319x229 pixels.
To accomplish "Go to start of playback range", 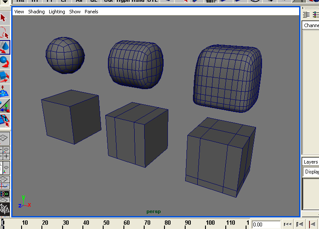I will click(x=287, y=224).
